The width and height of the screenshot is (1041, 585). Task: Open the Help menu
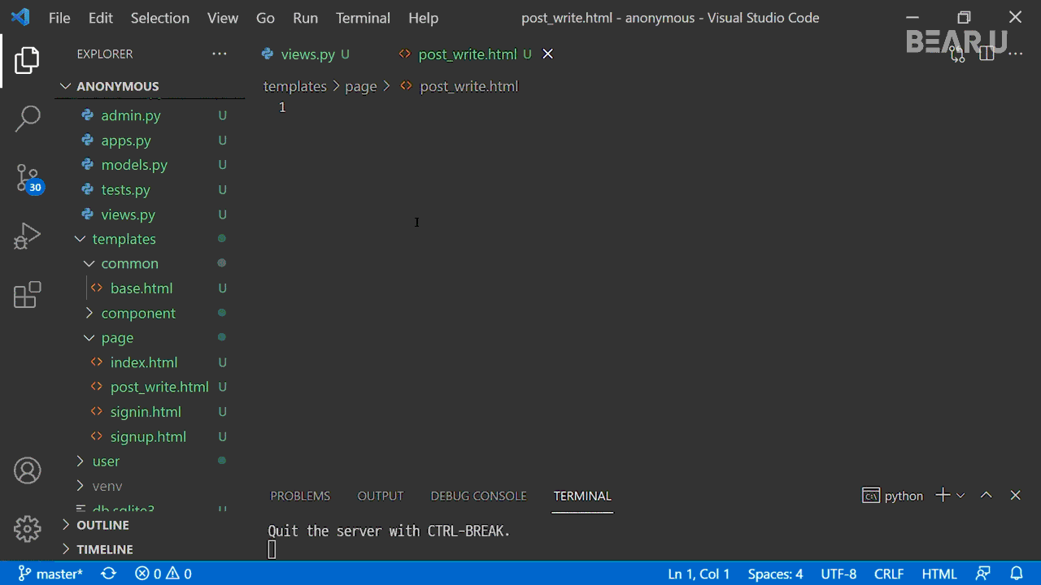click(x=423, y=18)
